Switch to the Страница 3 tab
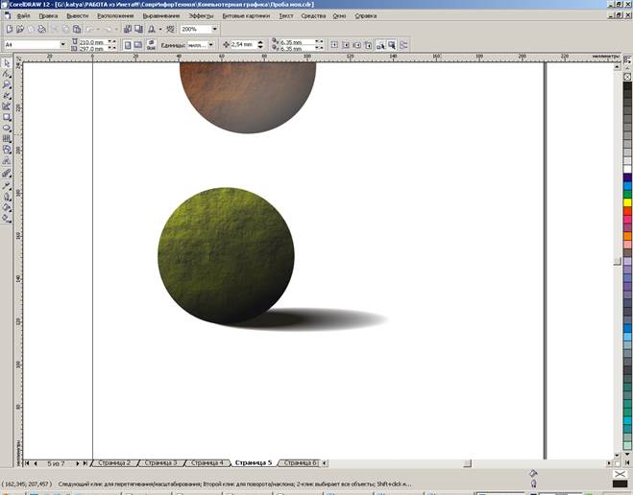The image size is (633, 495). [160, 462]
